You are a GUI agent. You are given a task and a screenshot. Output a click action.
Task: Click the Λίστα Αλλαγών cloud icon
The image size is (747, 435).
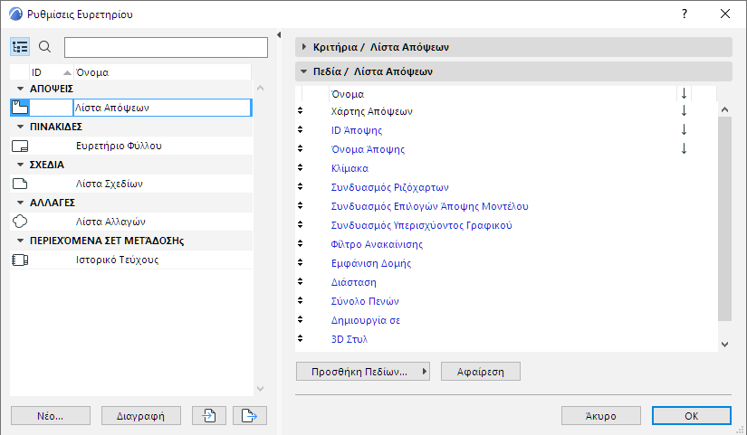click(x=20, y=222)
